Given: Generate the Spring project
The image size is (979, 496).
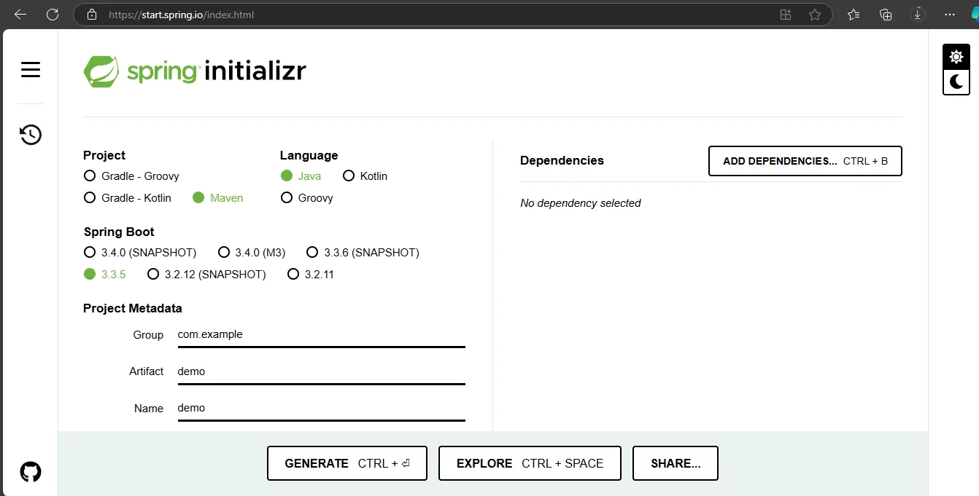Looking at the screenshot, I should click(x=347, y=463).
